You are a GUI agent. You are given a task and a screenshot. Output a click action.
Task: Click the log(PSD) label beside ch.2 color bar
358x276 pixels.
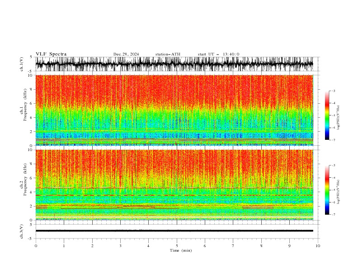[x=339, y=192]
